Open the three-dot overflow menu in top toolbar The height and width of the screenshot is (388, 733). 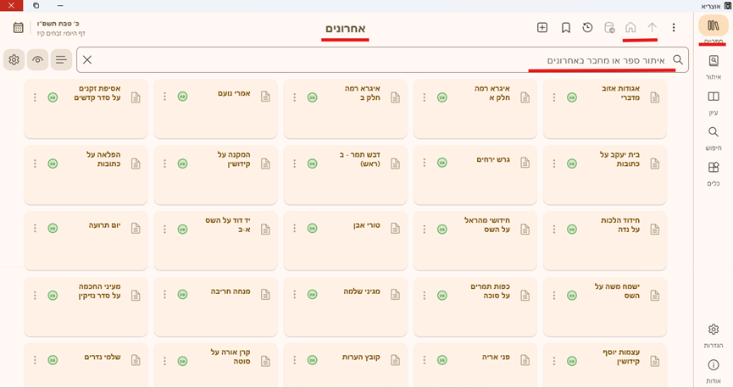click(674, 28)
